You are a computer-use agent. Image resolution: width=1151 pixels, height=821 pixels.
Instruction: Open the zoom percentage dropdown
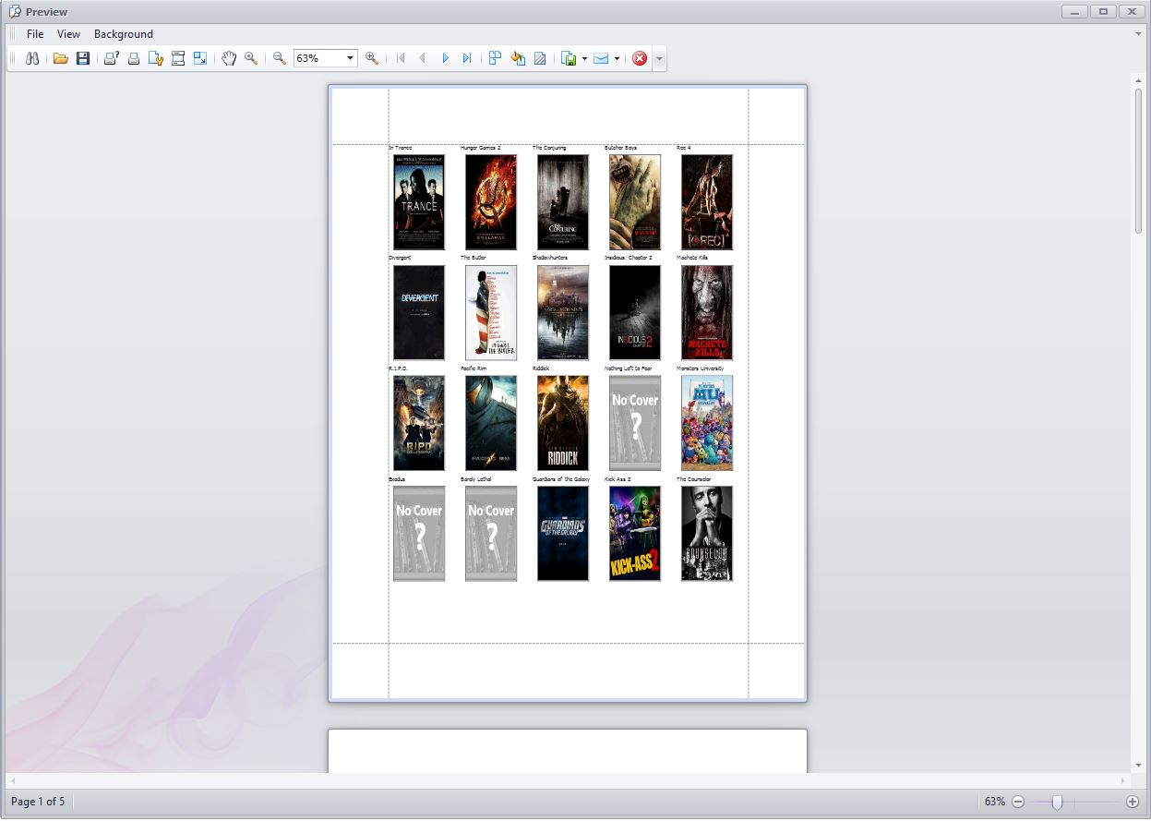pyautogui.click(x=350, y=58)
